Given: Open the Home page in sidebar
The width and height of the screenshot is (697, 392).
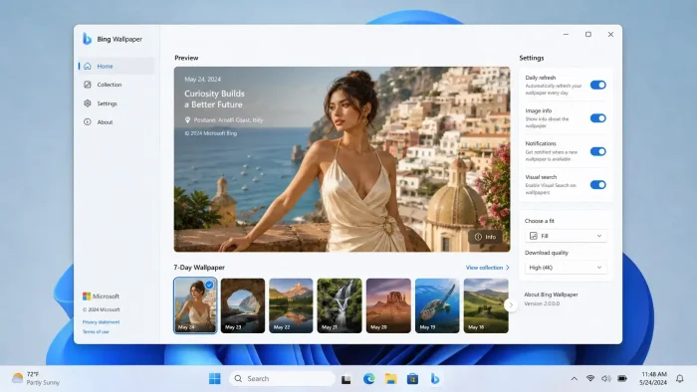Looking at the screenshot, I should pos(116,66).
